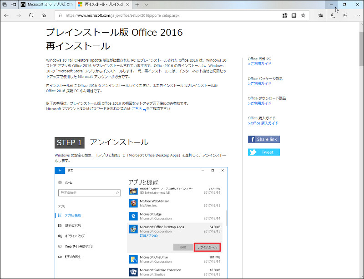364x279 pixels.
Task: Show tabs you've set aside icon
Action: 5,5
